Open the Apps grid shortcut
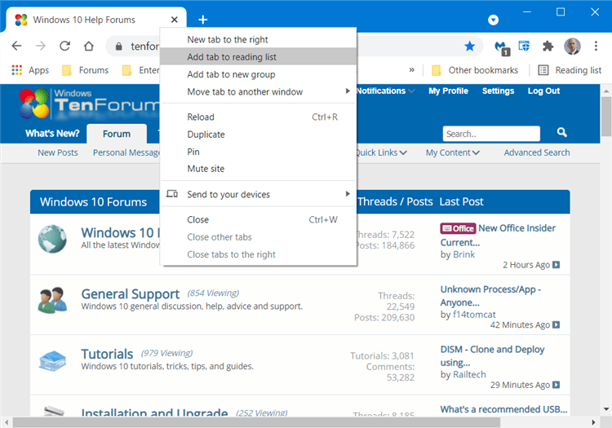 pos(30,70)
